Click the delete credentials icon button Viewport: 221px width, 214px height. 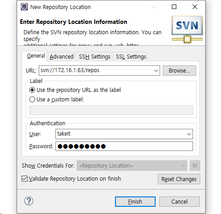[195, 166]
